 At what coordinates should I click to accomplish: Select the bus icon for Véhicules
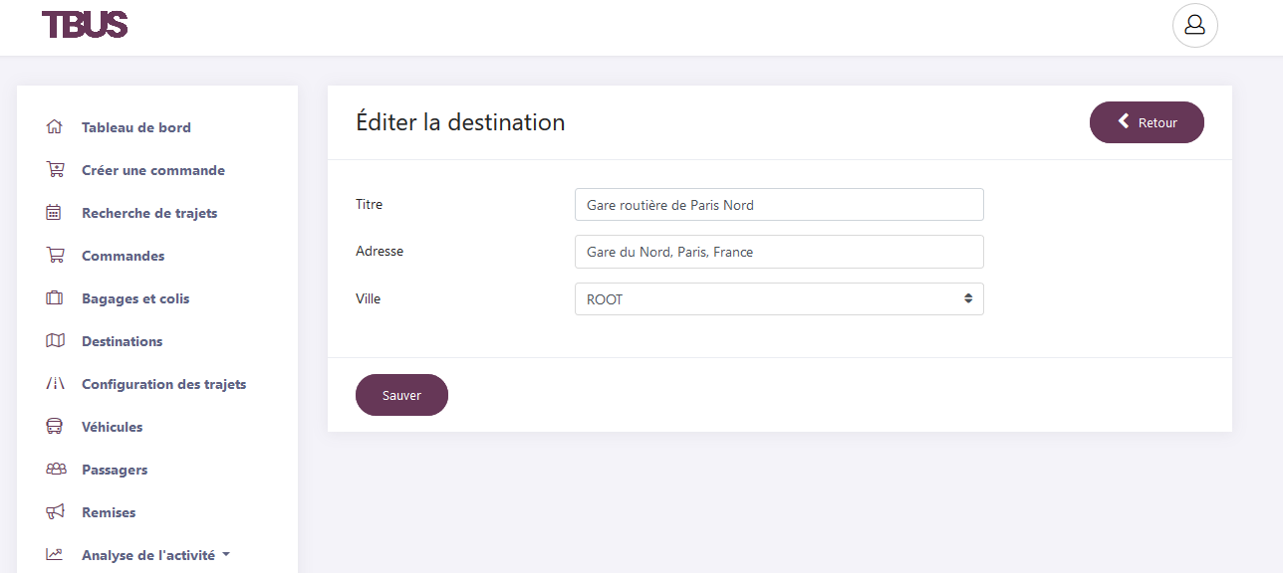pyautogui.click(x=56, y=426)
